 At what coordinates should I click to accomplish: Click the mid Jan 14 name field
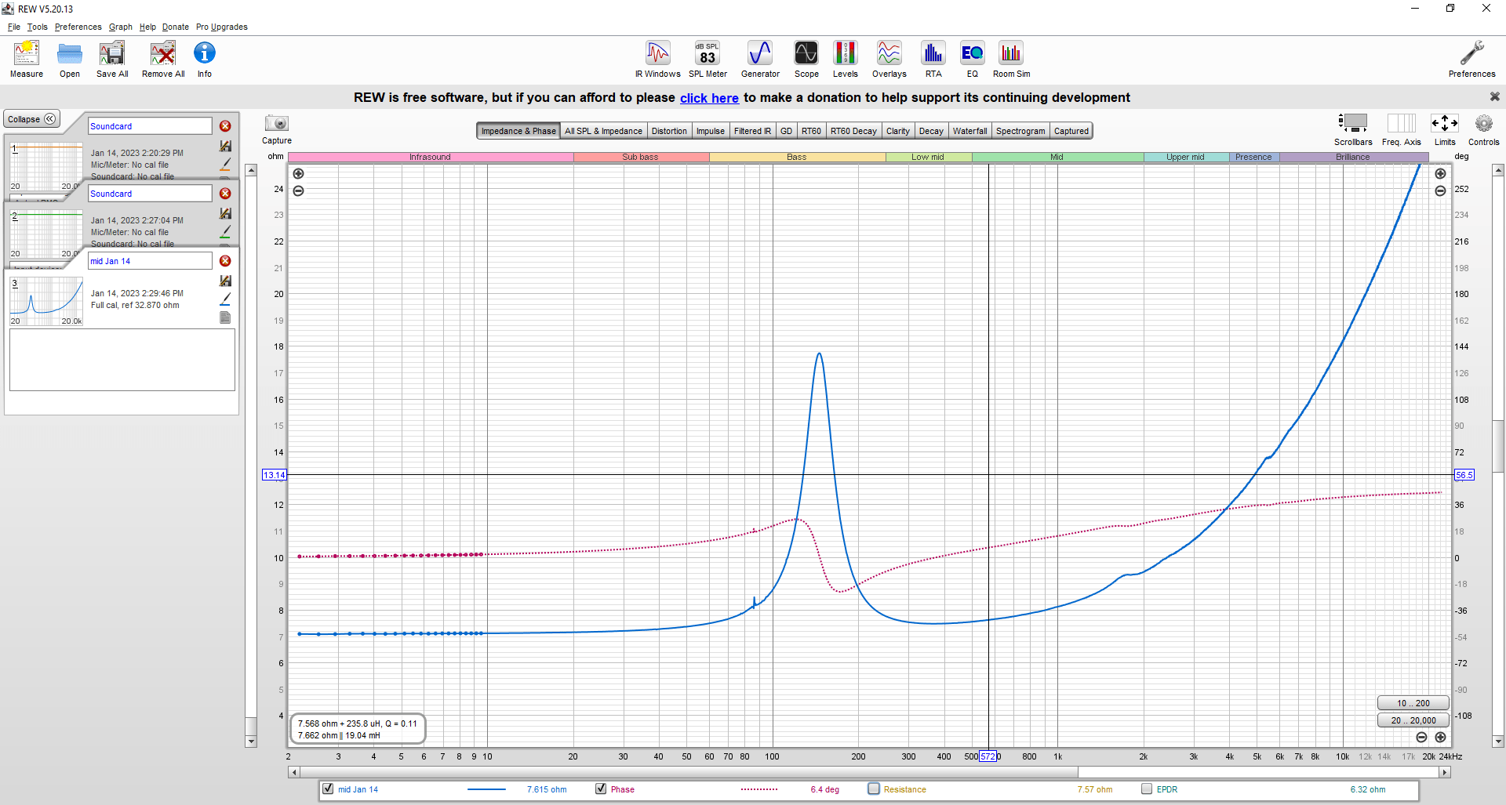(150, 261)
